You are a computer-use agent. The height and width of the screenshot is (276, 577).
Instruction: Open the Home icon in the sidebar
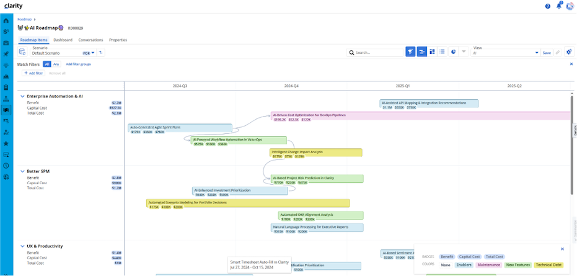point(6,20)
